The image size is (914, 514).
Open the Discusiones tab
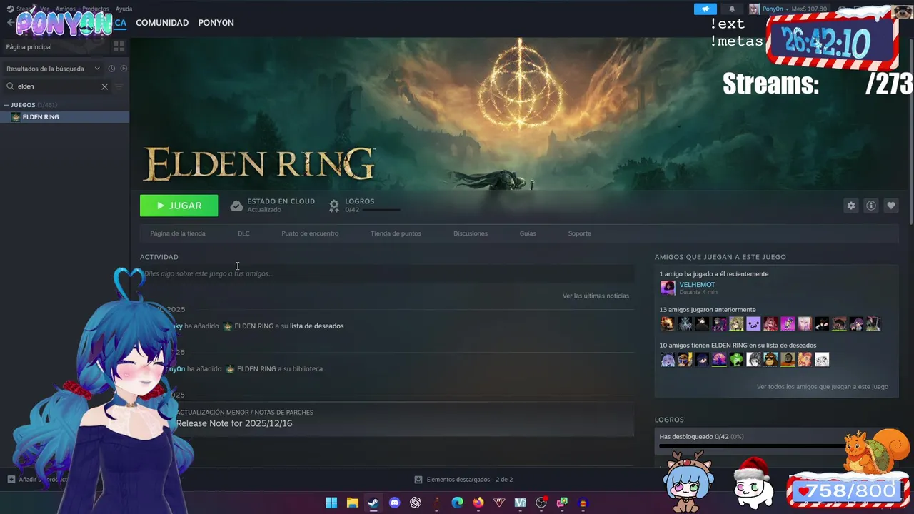coord(471,233)
